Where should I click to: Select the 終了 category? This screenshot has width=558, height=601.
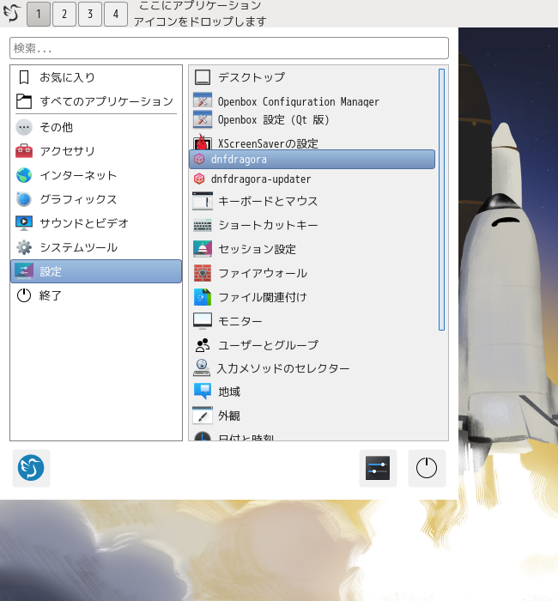[96, 295]
